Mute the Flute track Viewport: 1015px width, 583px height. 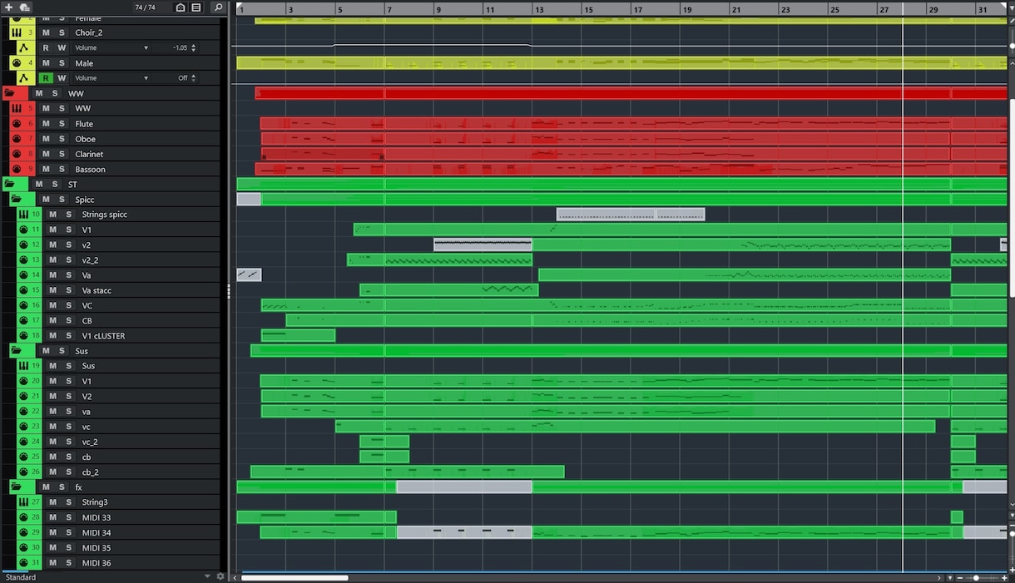point(46,124)
